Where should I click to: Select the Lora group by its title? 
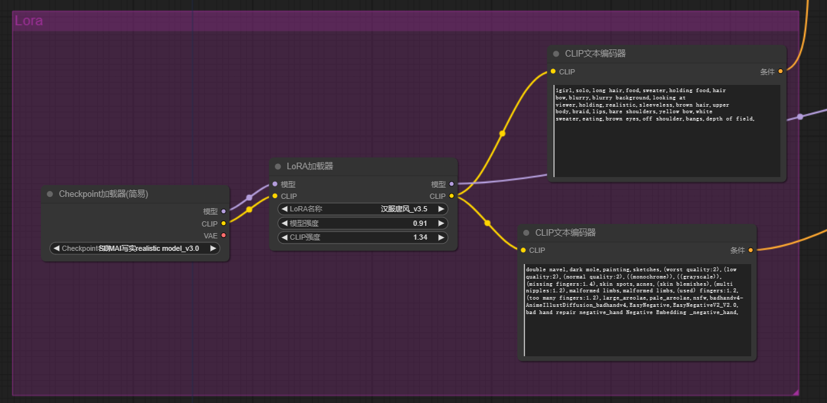[x=29, y=20]
